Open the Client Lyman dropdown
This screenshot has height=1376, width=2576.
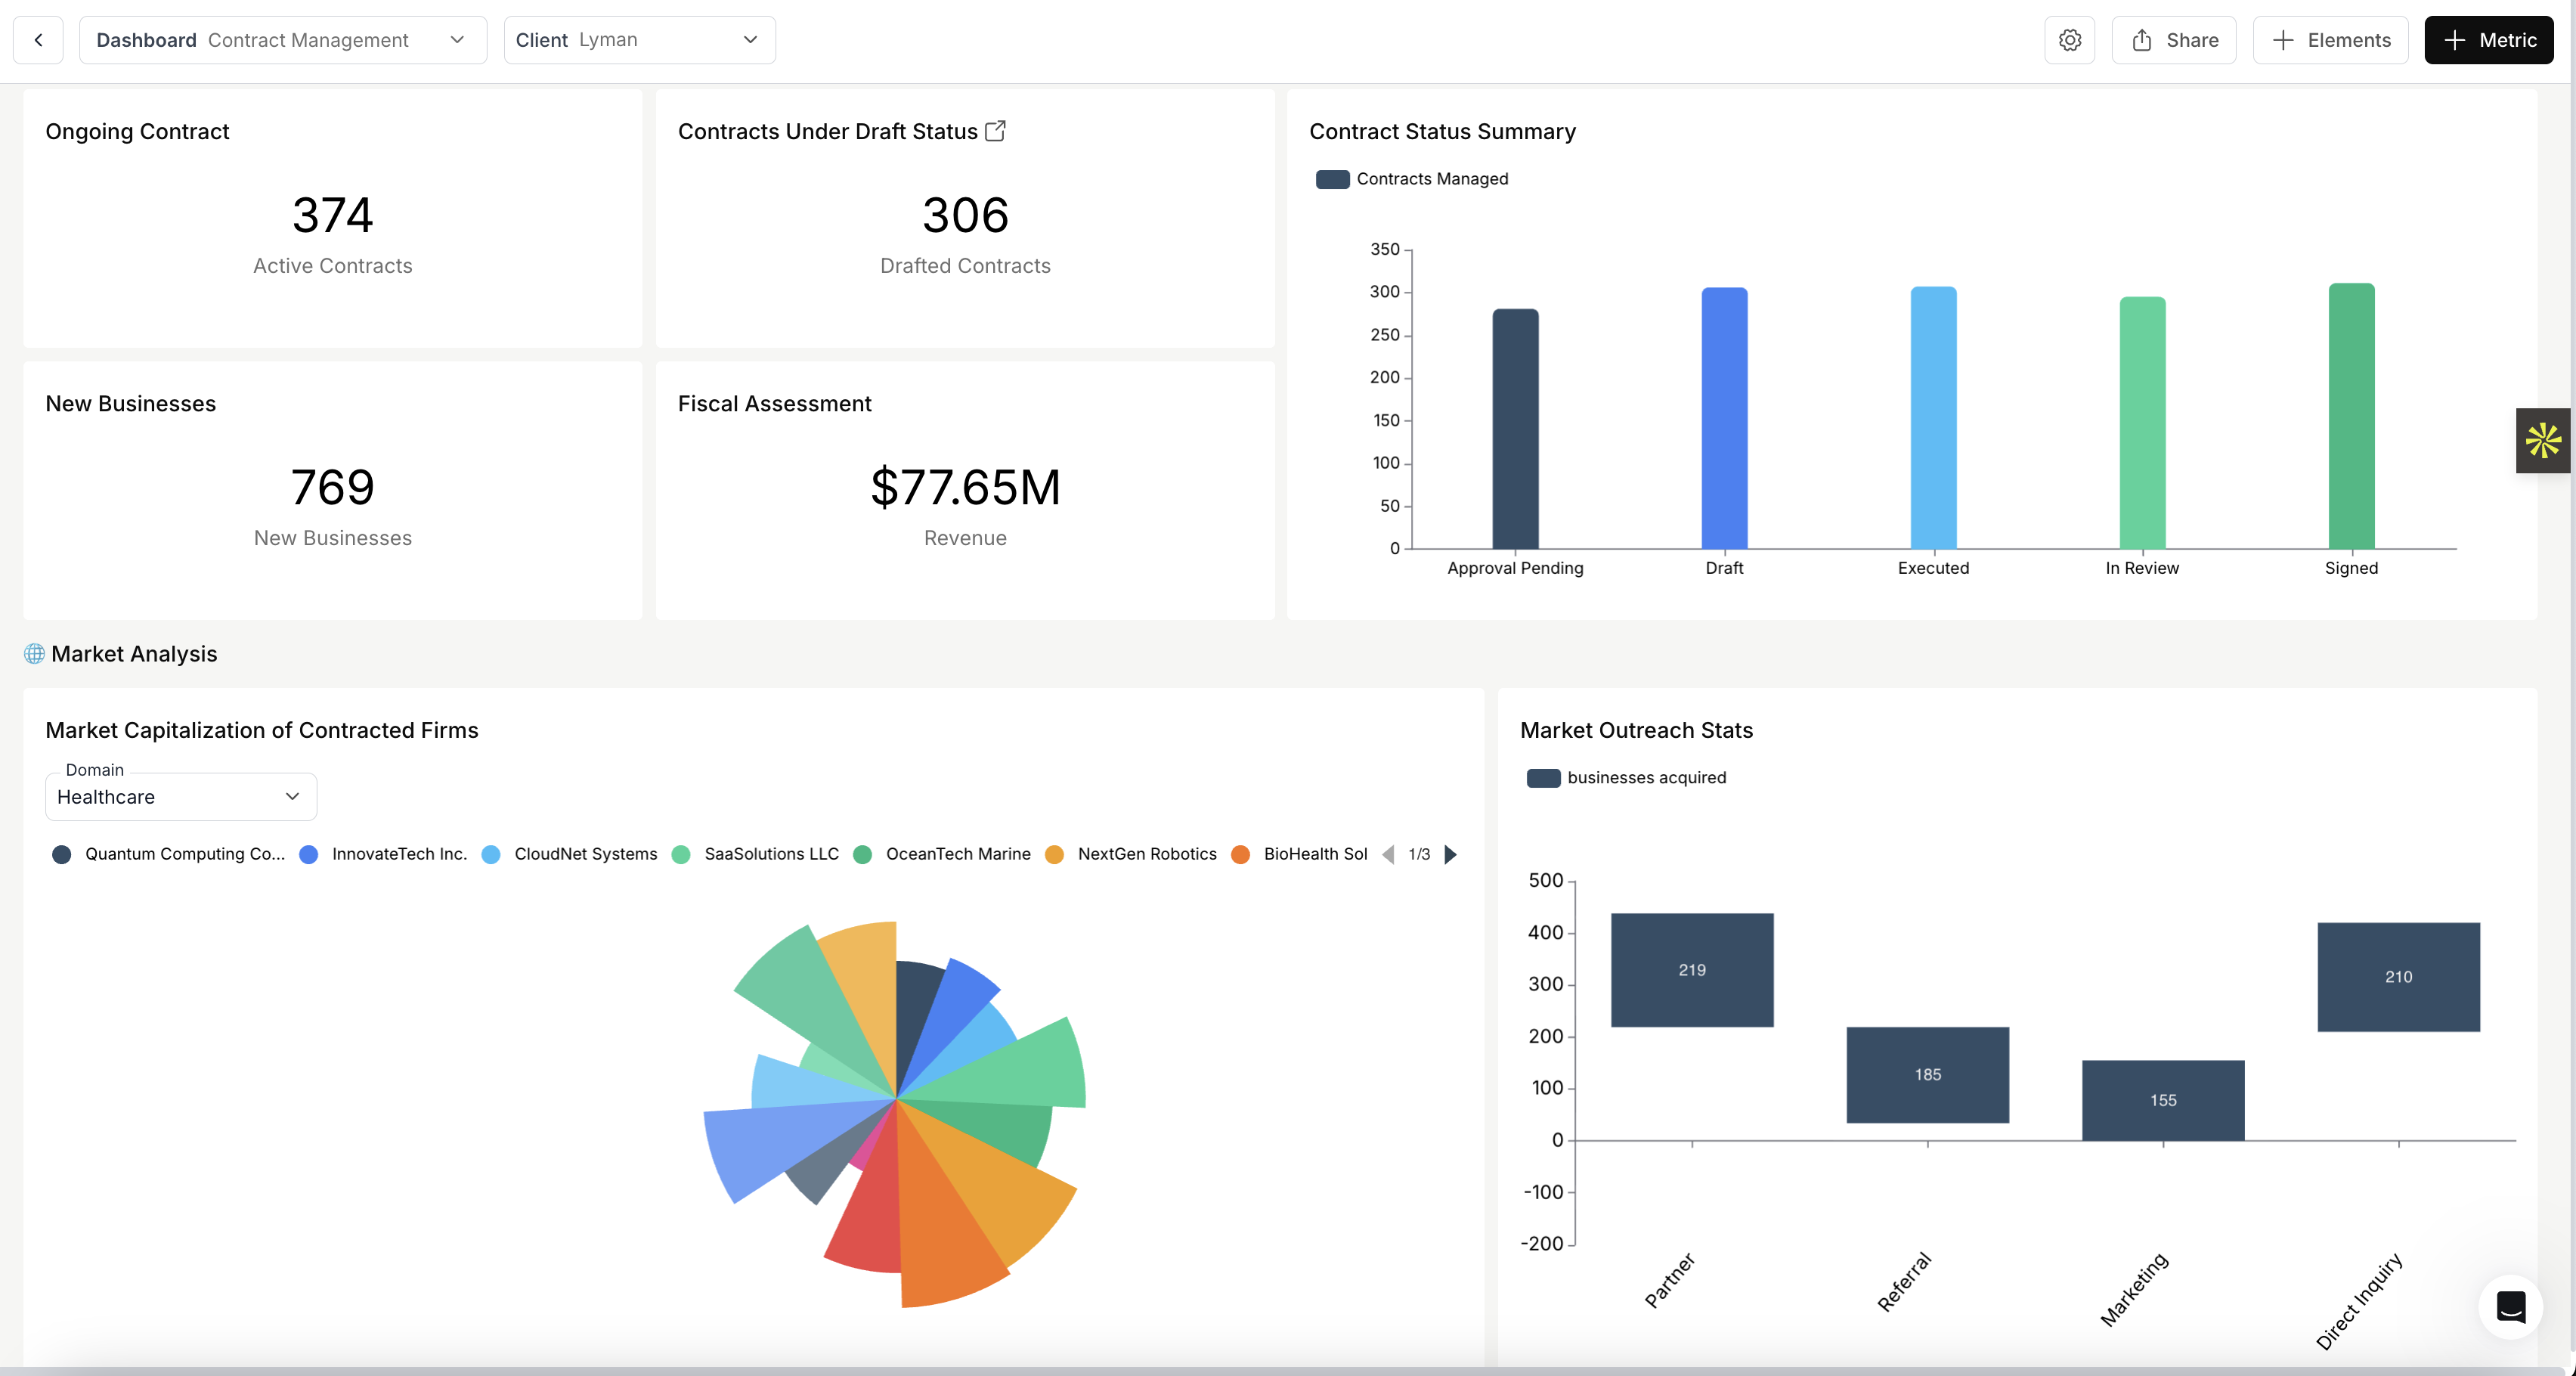[640, 40]
